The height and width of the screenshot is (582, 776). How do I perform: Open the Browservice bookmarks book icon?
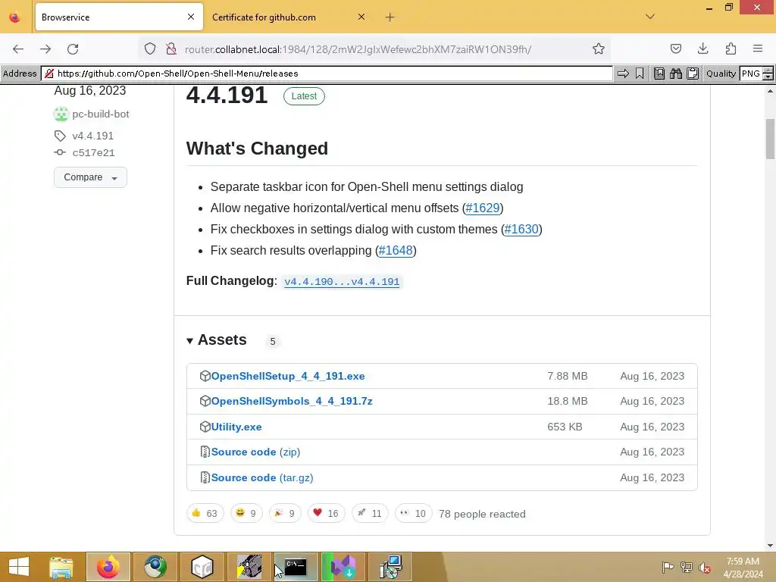659,74
